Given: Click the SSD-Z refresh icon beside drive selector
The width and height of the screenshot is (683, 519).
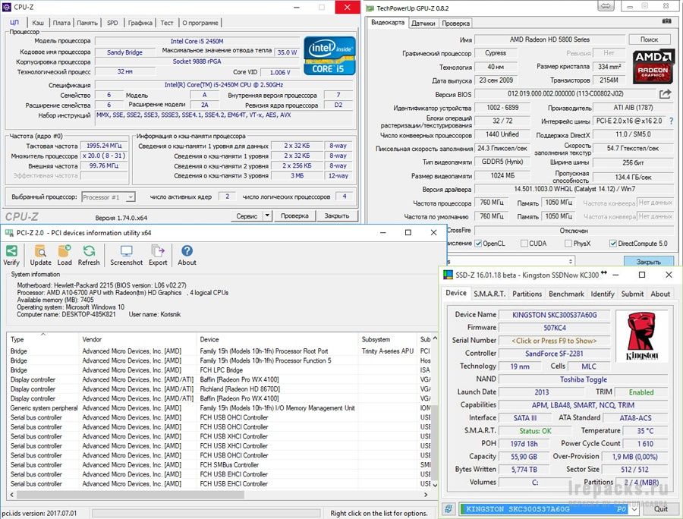Looking at the screenshot, I should (449, 508).
